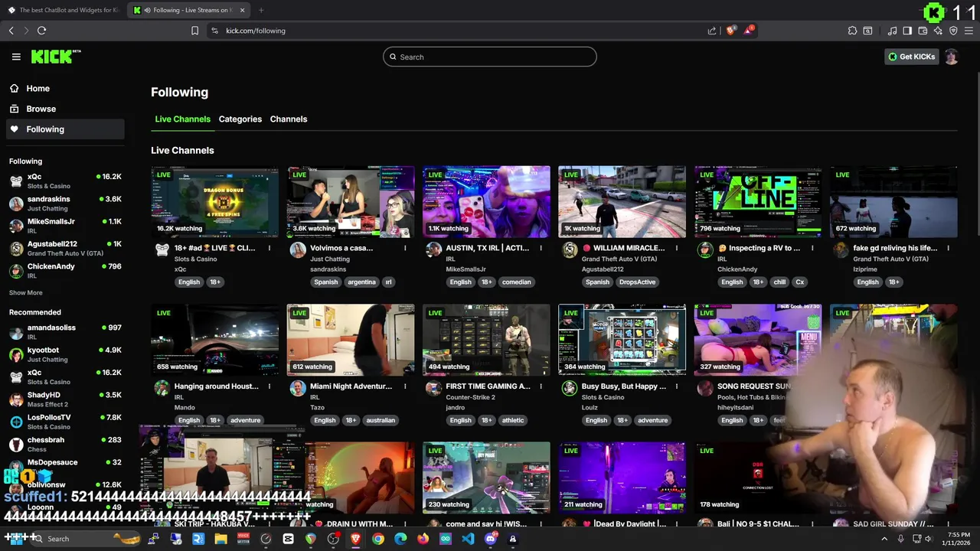Viewport: 980px width, 551px height.
Task: Open ChickenAndy in the Following sidebar
Action: 64,270
